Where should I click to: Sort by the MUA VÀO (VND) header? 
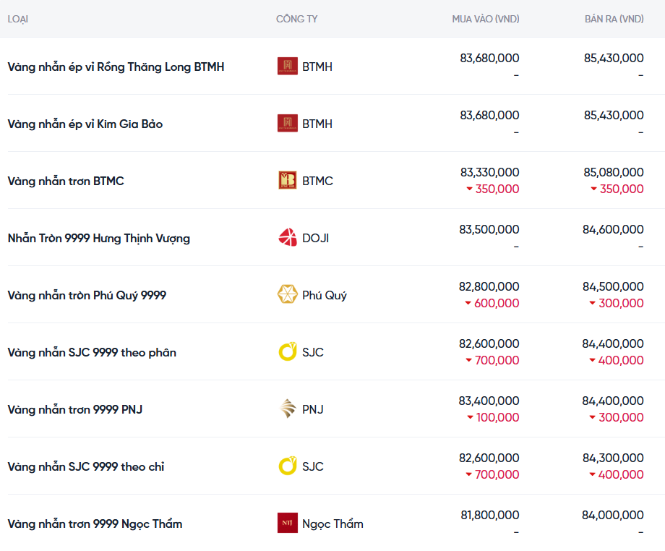(485, 19)
